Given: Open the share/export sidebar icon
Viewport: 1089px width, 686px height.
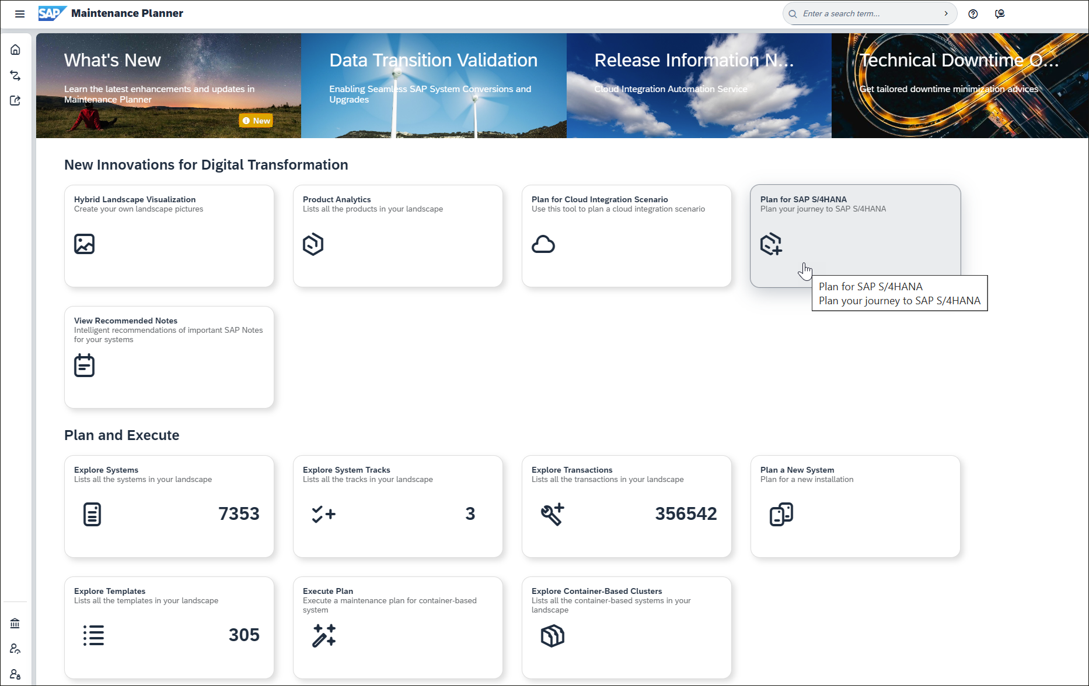Looking at the screenshot, I should click(x=15, y=101).
